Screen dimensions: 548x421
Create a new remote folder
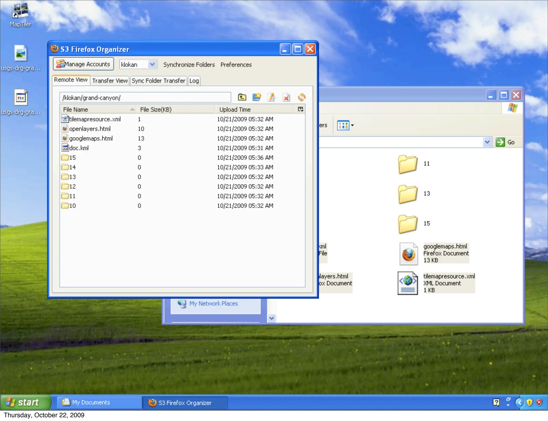tap(257, 97)
